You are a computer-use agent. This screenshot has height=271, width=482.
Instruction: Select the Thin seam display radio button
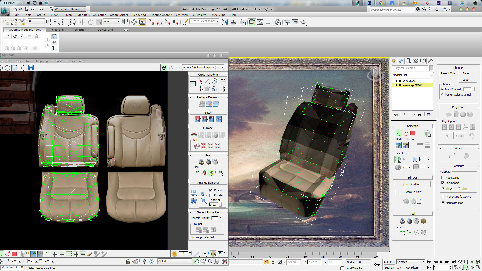pyautogui.click(x=459, y=189)
